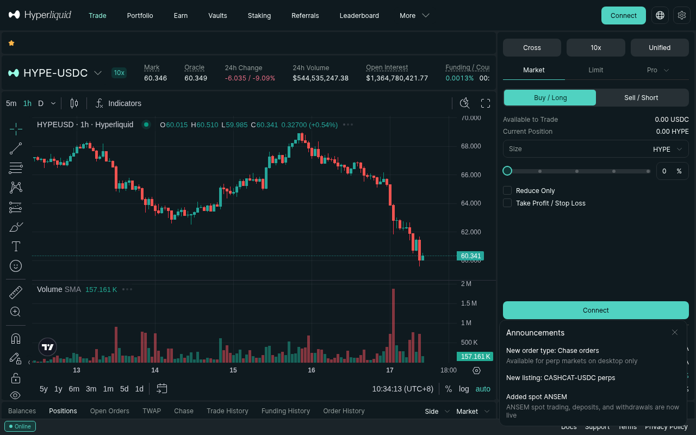Go to the Vaults page
Screen dimensions: 696x435
point(217,16)
